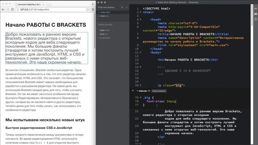Click the Chrome page vertical scrollbar
Image resolution: width=258 pixels, height=145 pixels.
(x=95, y=31)
